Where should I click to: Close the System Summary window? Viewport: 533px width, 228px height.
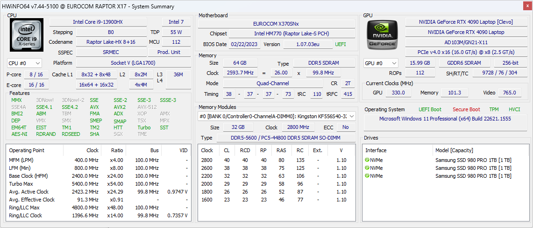pos(527,6)
